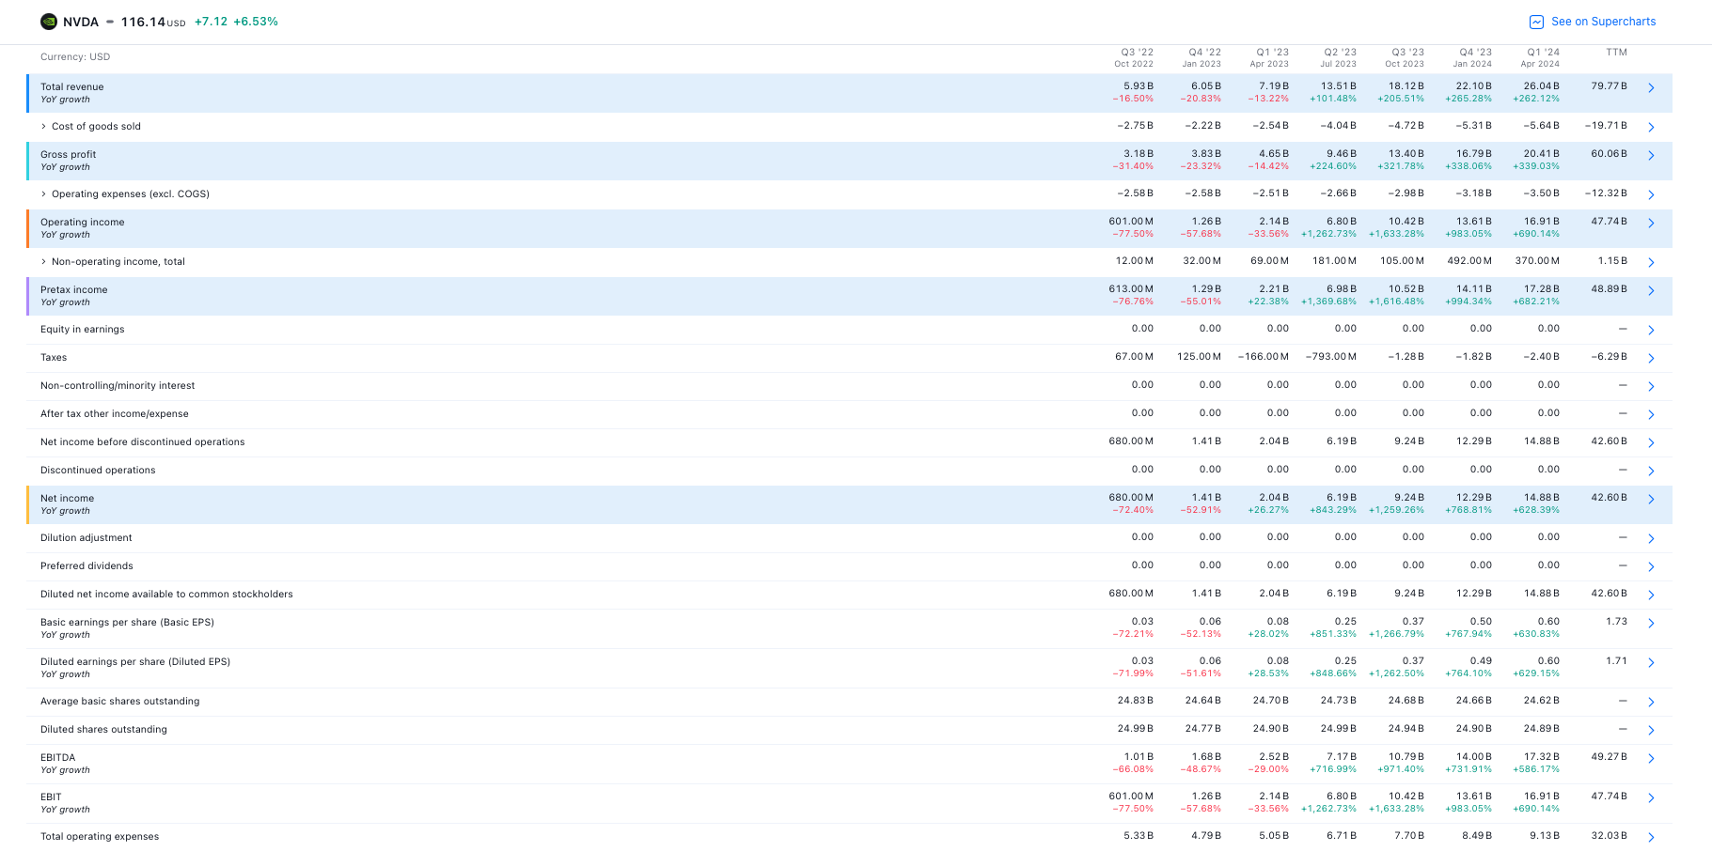Image resolution: width=1712 pixels, height=851 pixels.
Task: Click the 116.14 USD stock price
Action: click(x=153, y=22)
